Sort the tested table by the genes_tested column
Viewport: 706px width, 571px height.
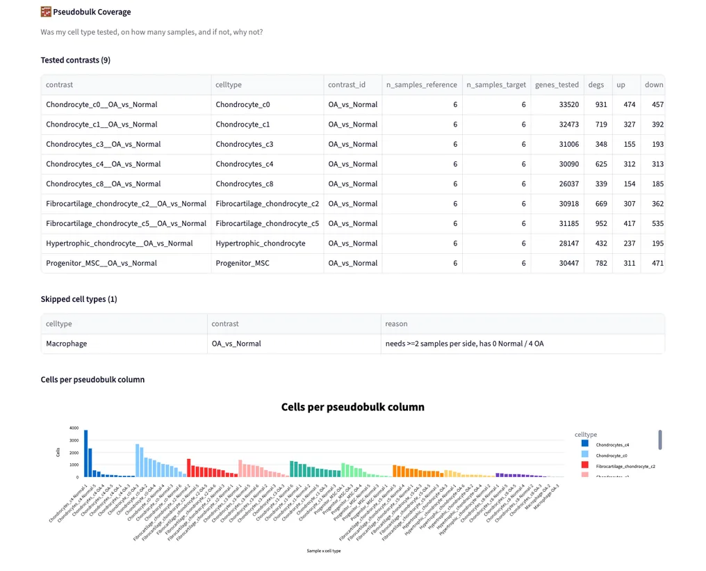click(x=557, y=85)
